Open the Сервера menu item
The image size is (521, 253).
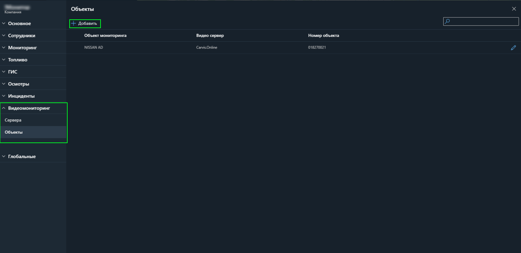pos(13,120)
